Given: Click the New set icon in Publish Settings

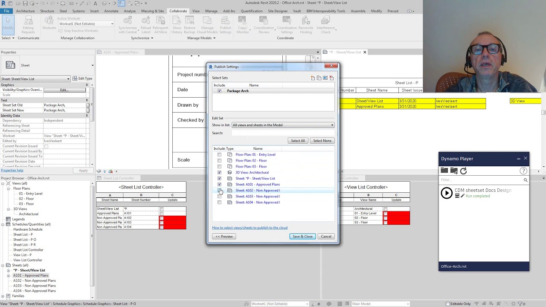Looking at the screenshot, I should click(313, 78).
